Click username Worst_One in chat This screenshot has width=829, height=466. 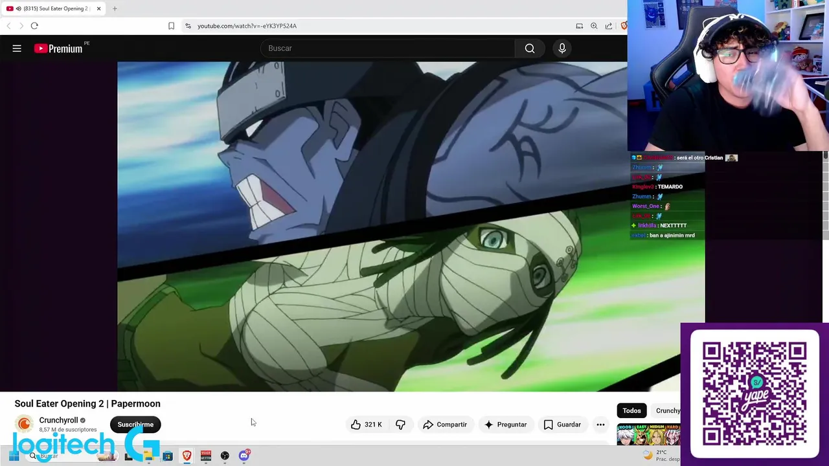(x=646, y=206)
